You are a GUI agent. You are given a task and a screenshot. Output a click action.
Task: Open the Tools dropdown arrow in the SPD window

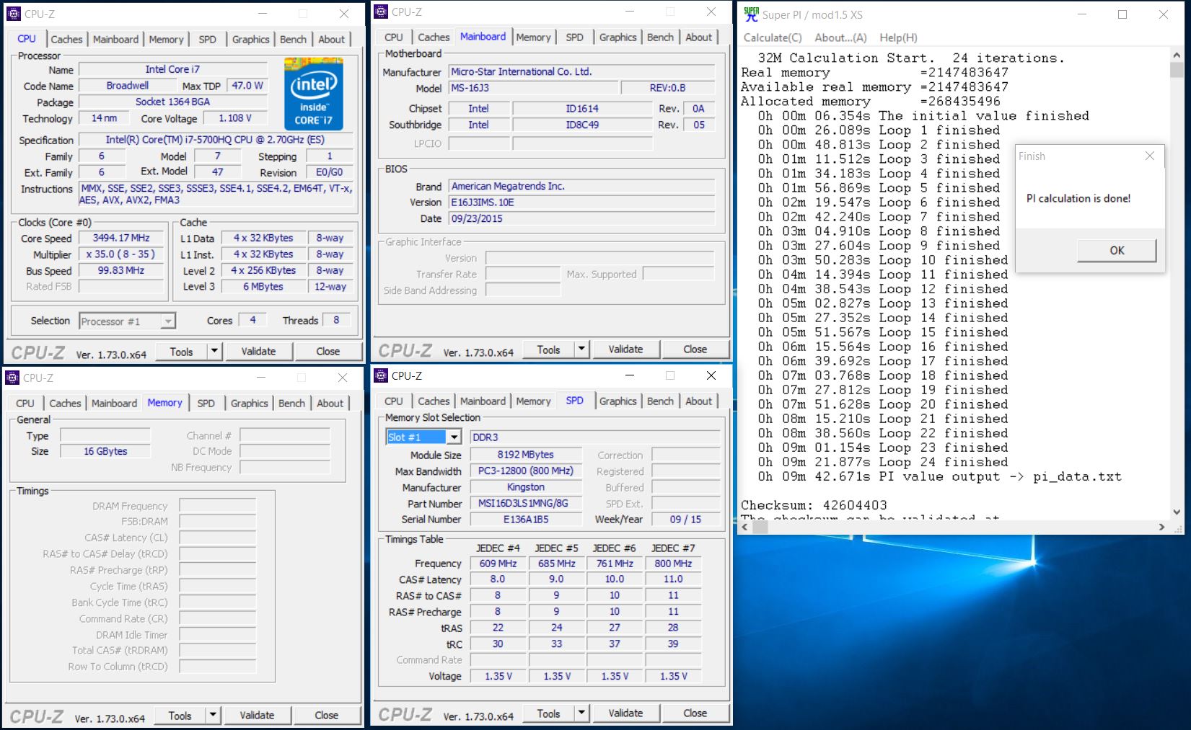581,713
